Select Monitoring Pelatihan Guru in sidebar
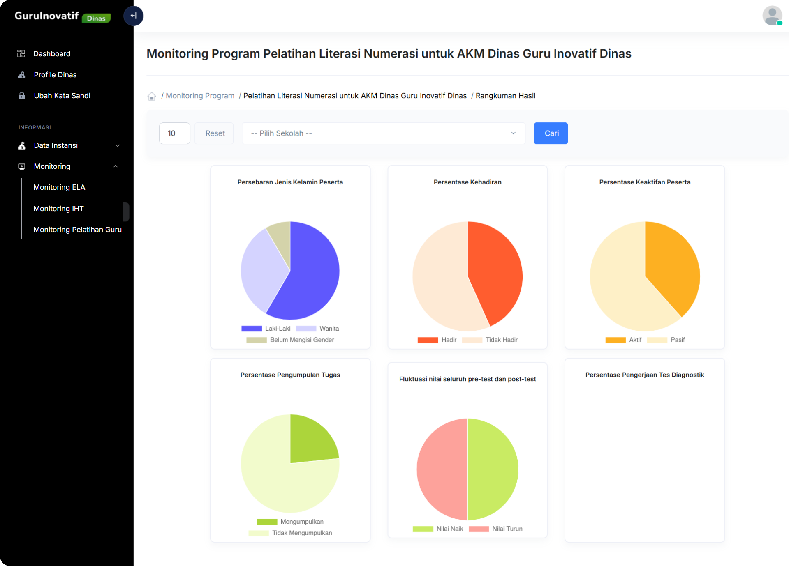The height and width of the screenshot is (566, 789). tap(77, 230)
